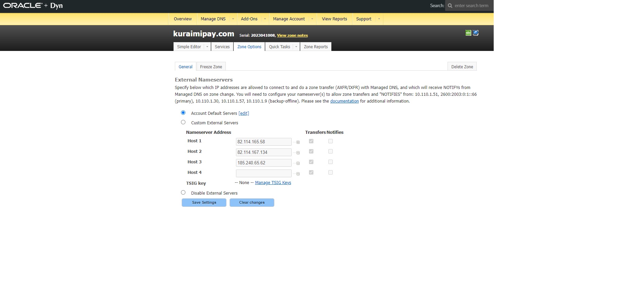Select the Custom External Servers radio button
The image size is (638, 288).
[183, 122]
